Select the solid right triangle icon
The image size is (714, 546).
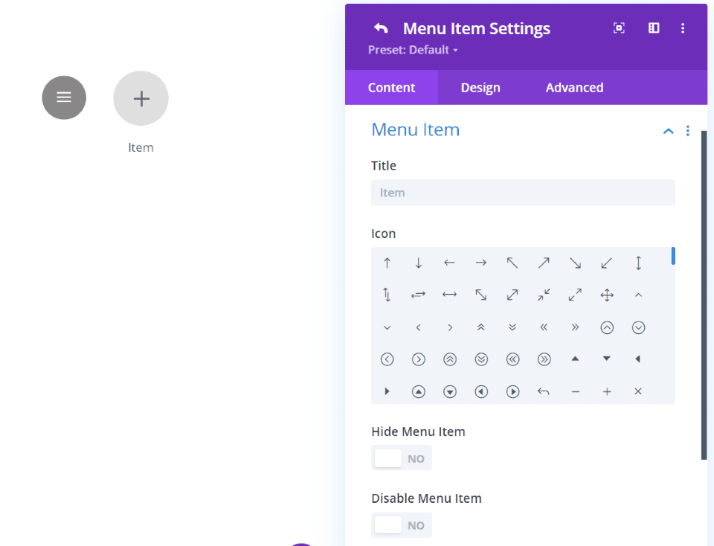click(387, 391)
